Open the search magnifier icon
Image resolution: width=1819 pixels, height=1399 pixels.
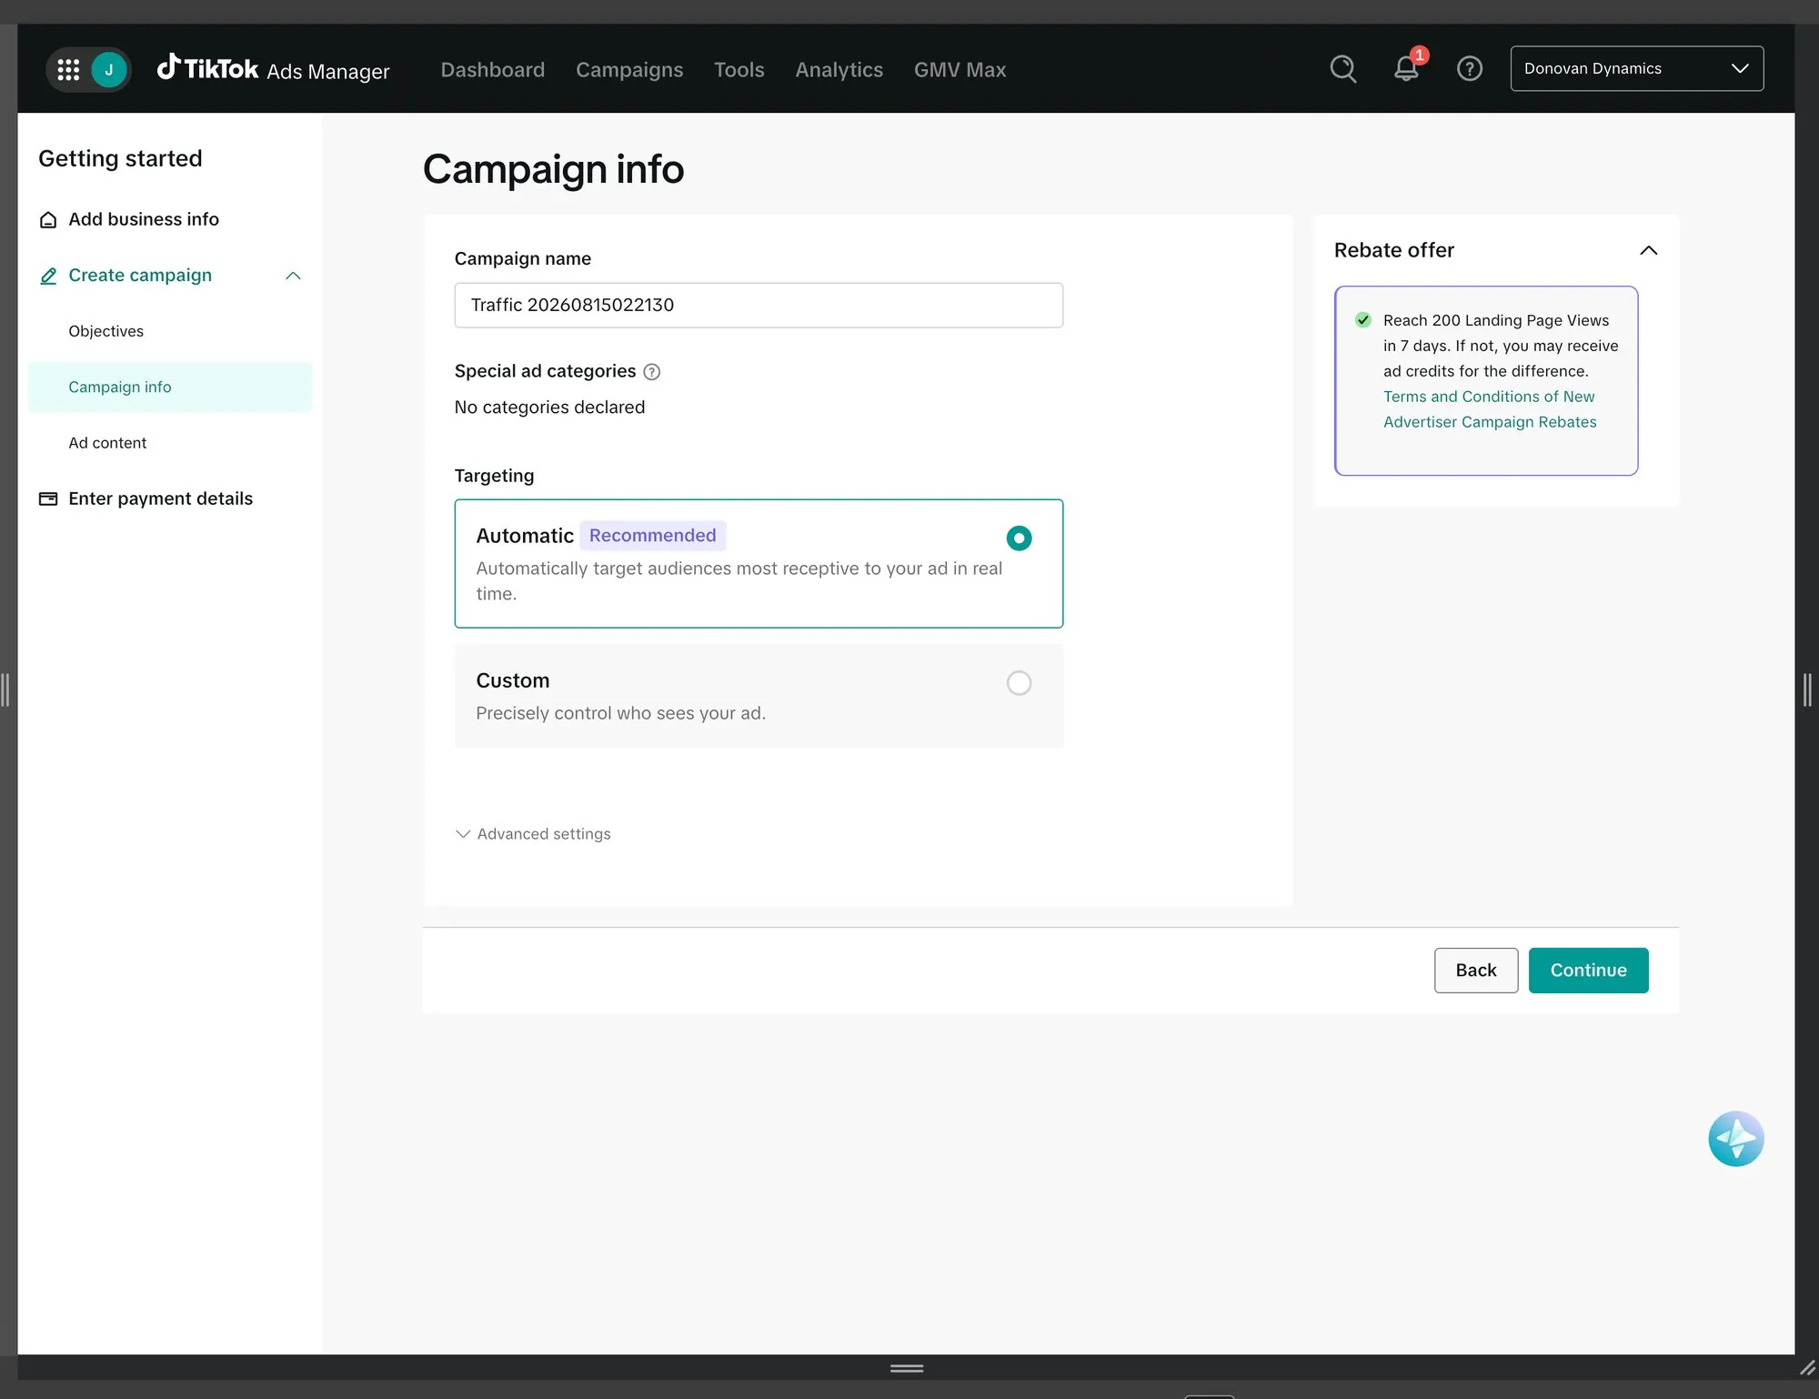1342,69
